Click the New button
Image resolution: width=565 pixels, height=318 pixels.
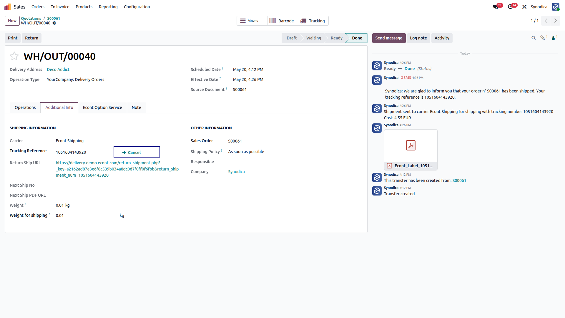click(x=12, y=21)
